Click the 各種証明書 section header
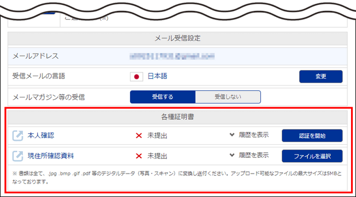Image resolution: width=356 pixels, height=197 pixels. tap(177, 117)
